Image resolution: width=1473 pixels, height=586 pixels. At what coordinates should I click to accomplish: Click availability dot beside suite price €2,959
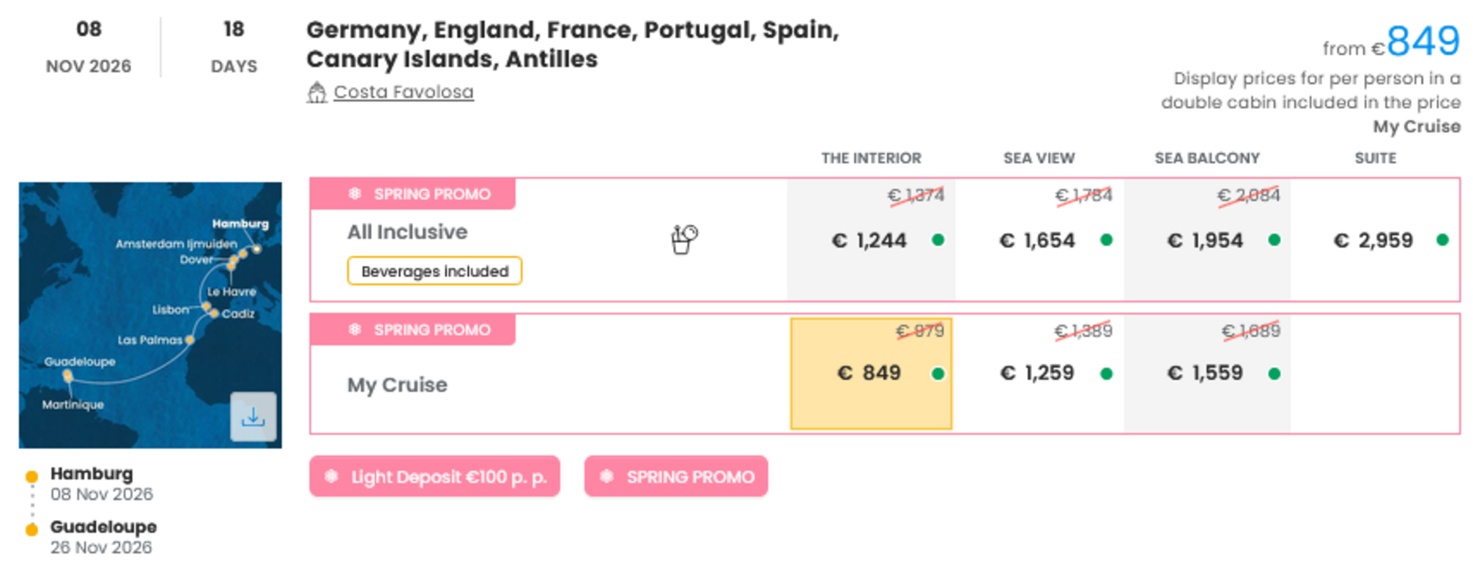click(x=1442, y=240)
